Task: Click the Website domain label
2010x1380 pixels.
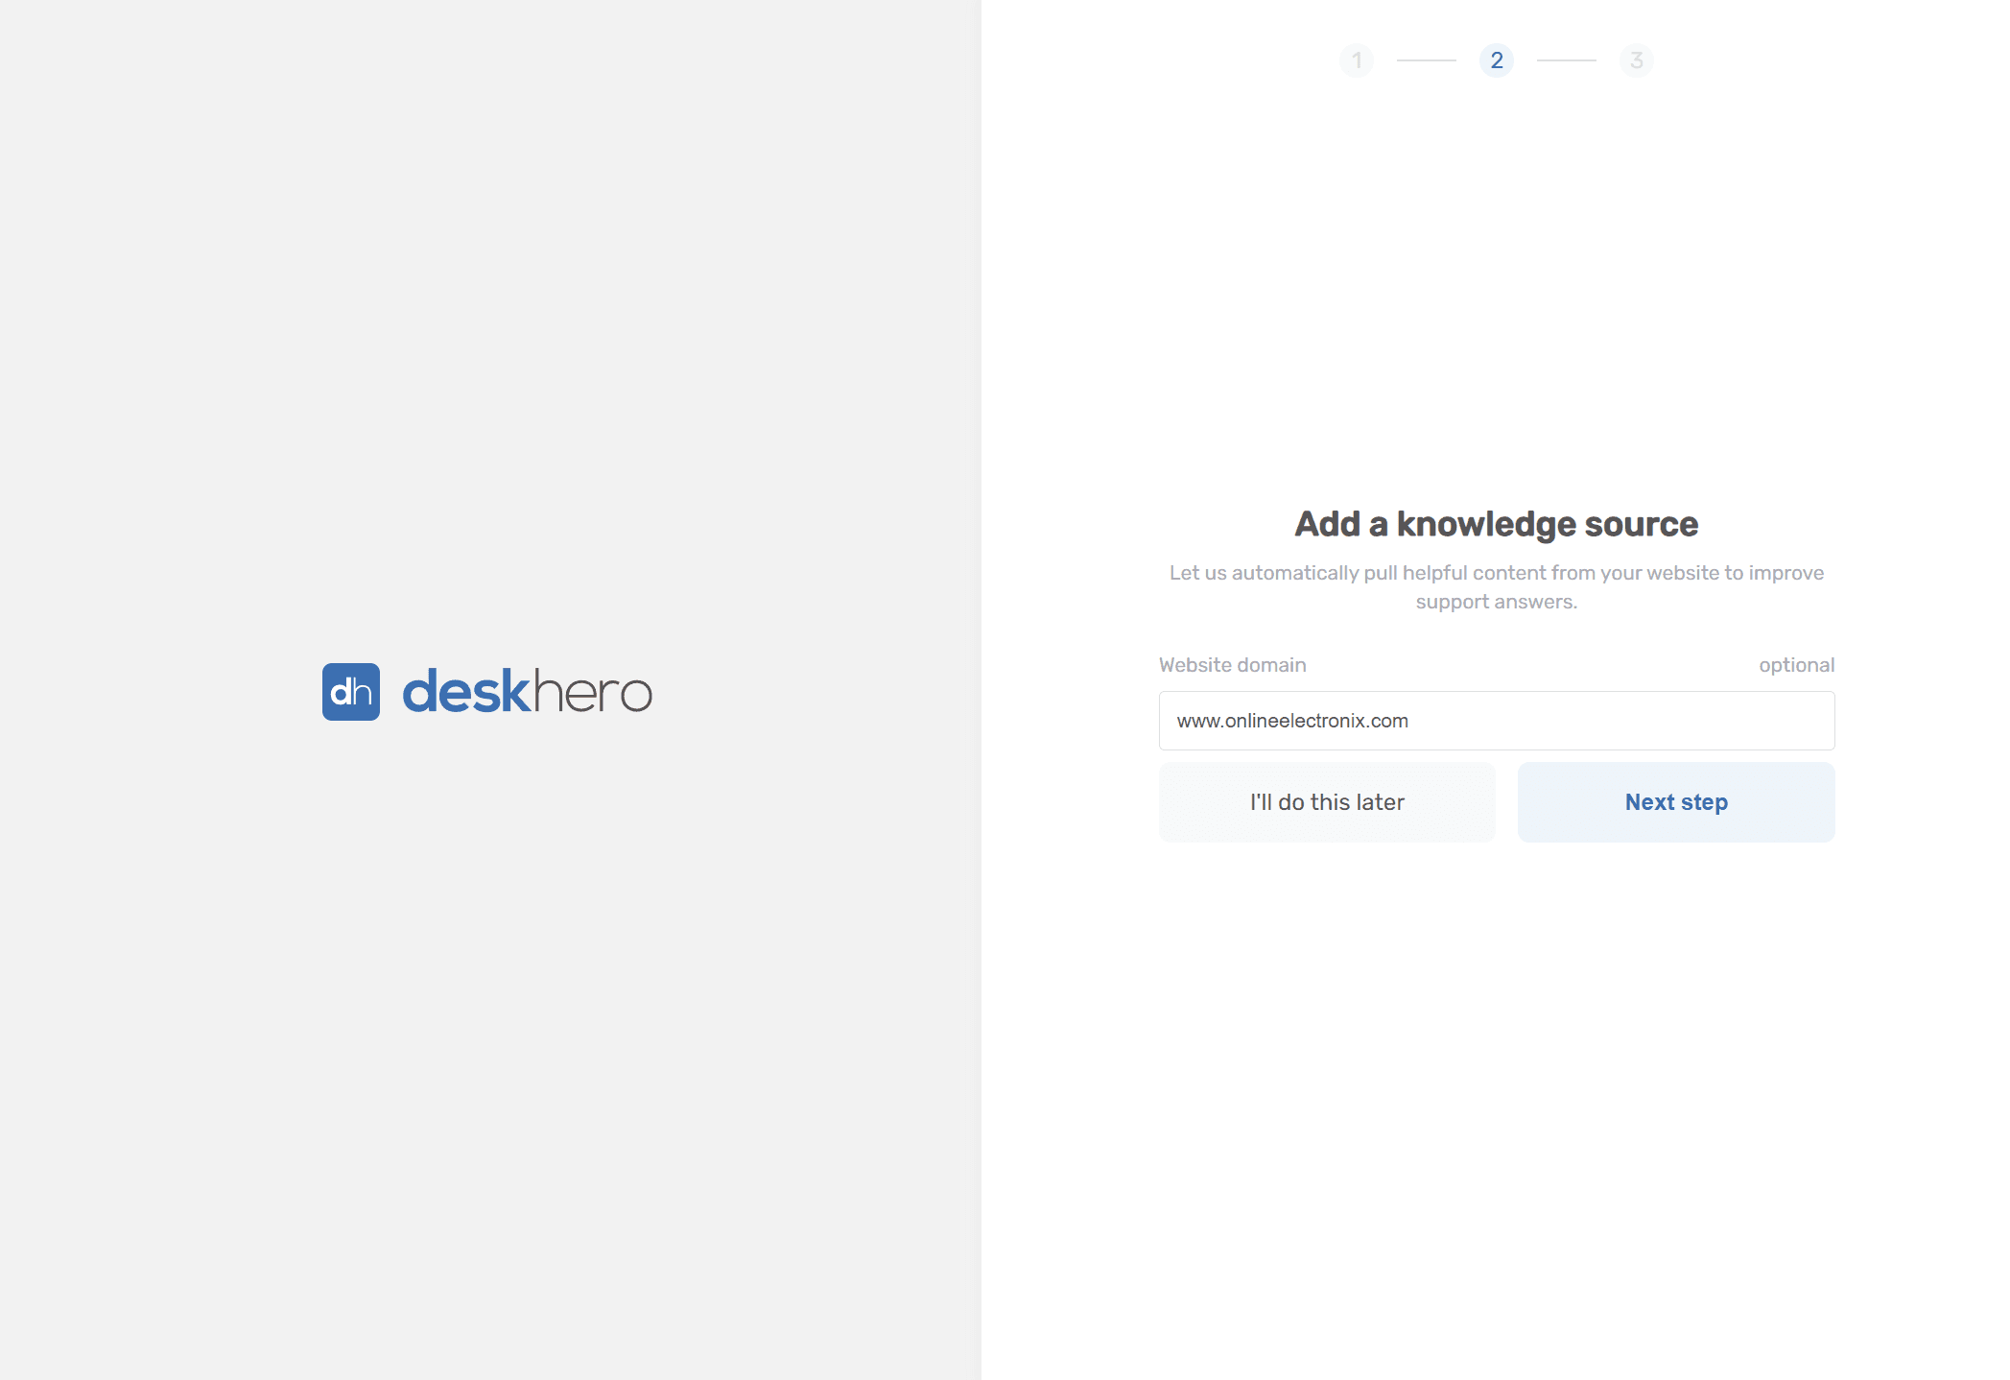Action: pyautogui.click(x=1232, y=665)
